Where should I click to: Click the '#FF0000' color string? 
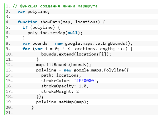click(85, 81)
